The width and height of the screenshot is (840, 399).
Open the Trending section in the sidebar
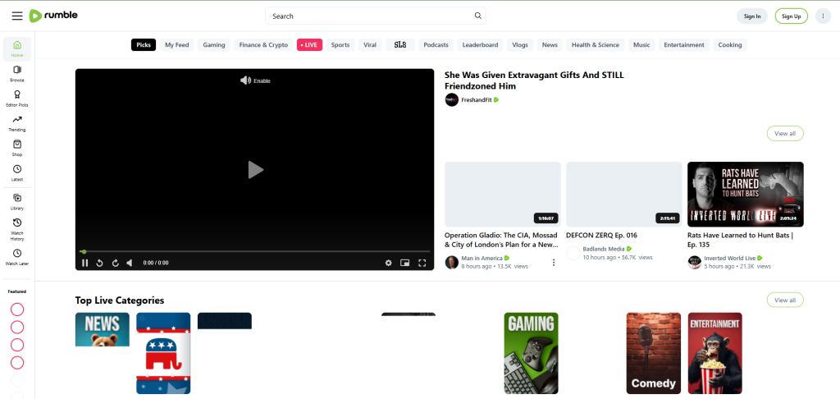pyautogui.click(x=17, y=123)
